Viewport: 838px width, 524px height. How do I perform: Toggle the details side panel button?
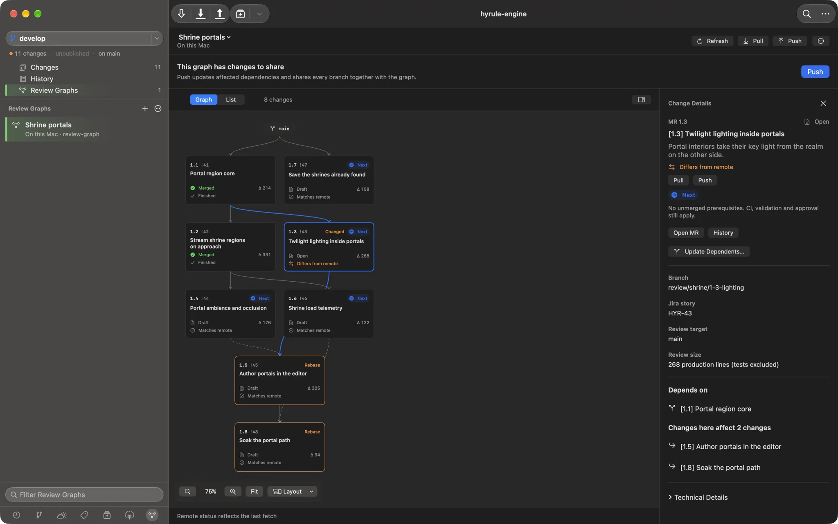(641, 99)
